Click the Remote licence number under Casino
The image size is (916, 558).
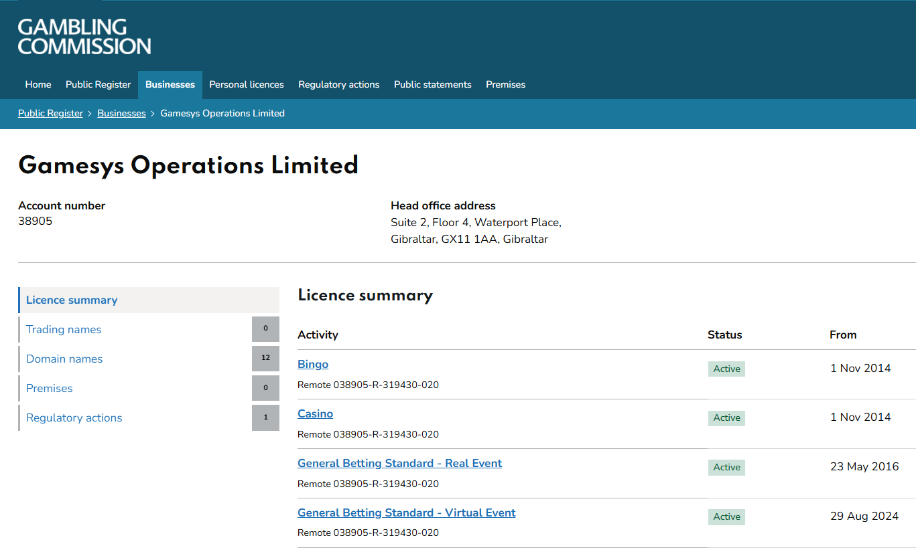[369, 434]
